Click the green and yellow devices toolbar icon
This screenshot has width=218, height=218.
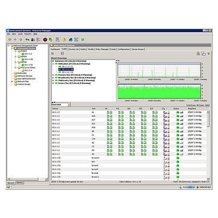point(51,39)
